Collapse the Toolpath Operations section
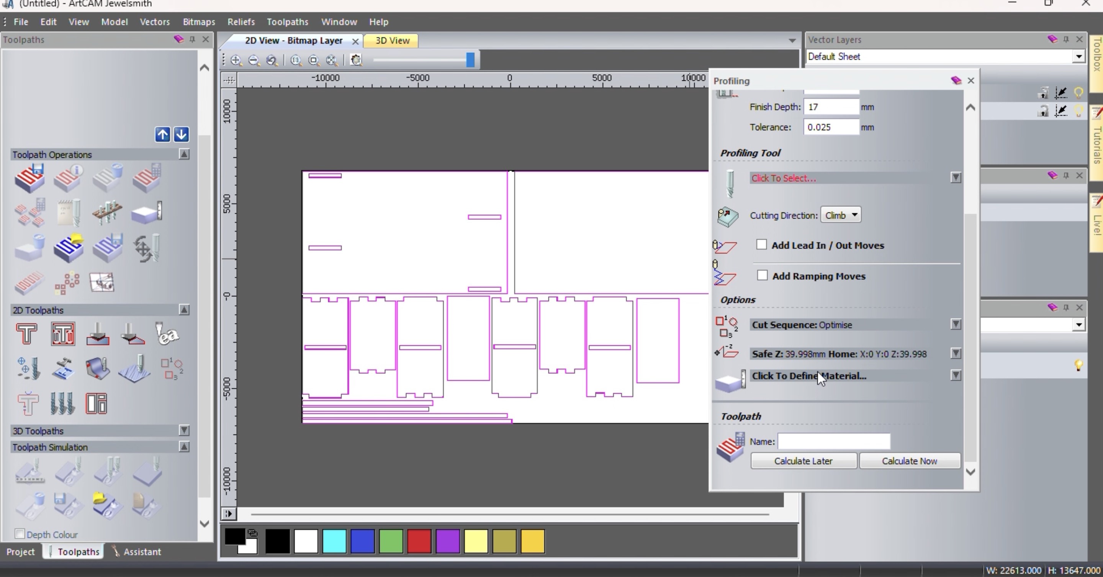Image resolution: width=1103 pixels, height=577 pixels. pyautogui.click(x=184, y=154)
